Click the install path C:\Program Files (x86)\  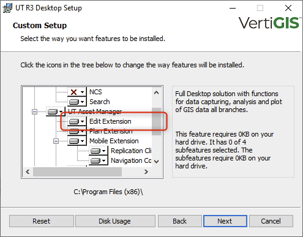pyautogui.click(x=108, y=192)
